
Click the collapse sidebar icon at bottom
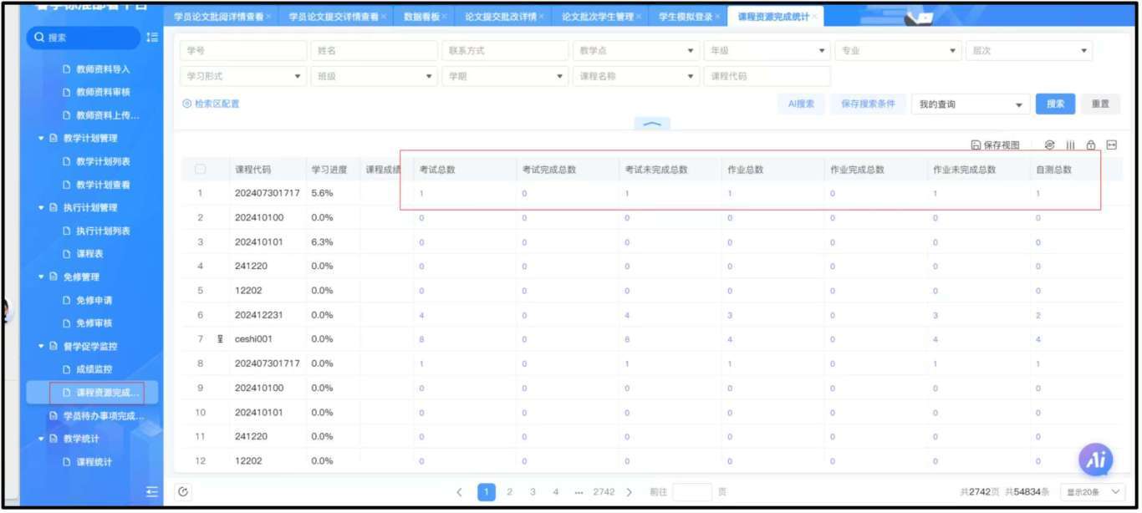pyautogui.click(x=151, y=492)
